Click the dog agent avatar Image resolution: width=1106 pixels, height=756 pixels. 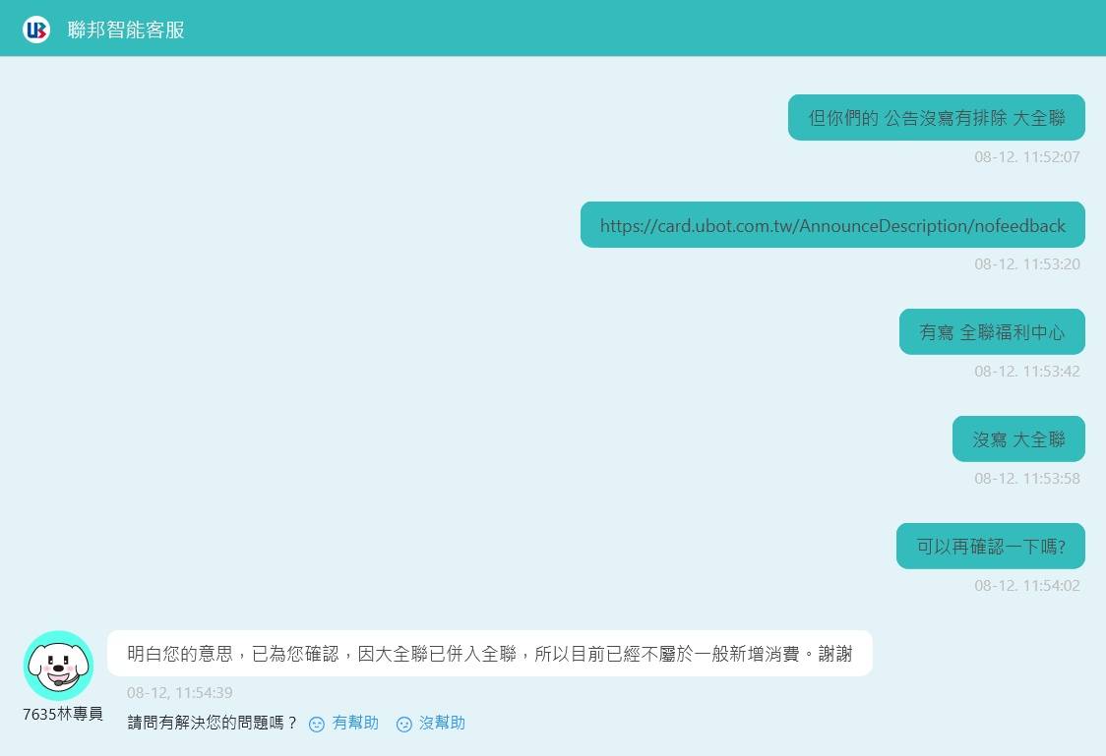(58, 666)
